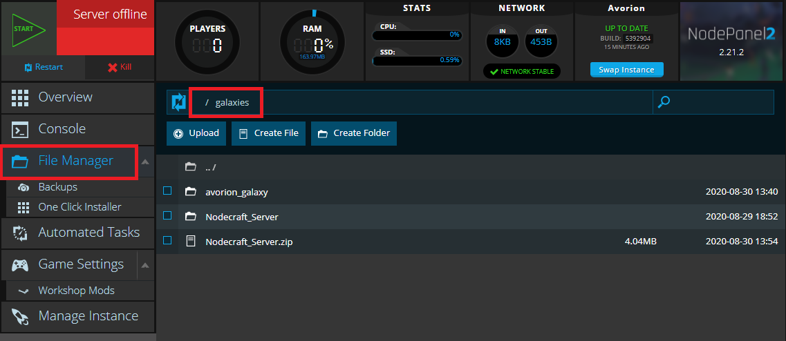This screenshot has width=786, height=341.
Task: Click the 2020-08-29 18:52 date
Action: click(741, 217)
